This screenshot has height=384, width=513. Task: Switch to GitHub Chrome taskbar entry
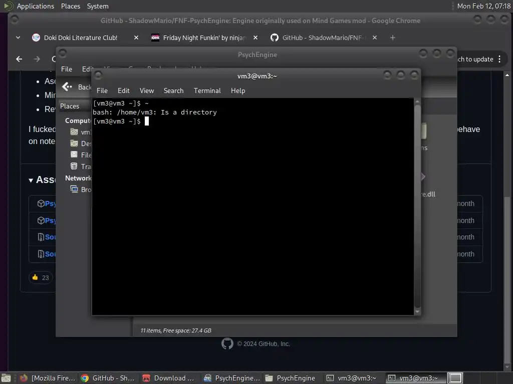tap(108, 378)
